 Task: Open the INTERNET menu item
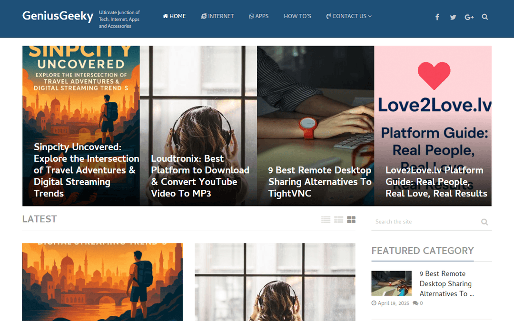click(217, 16)
